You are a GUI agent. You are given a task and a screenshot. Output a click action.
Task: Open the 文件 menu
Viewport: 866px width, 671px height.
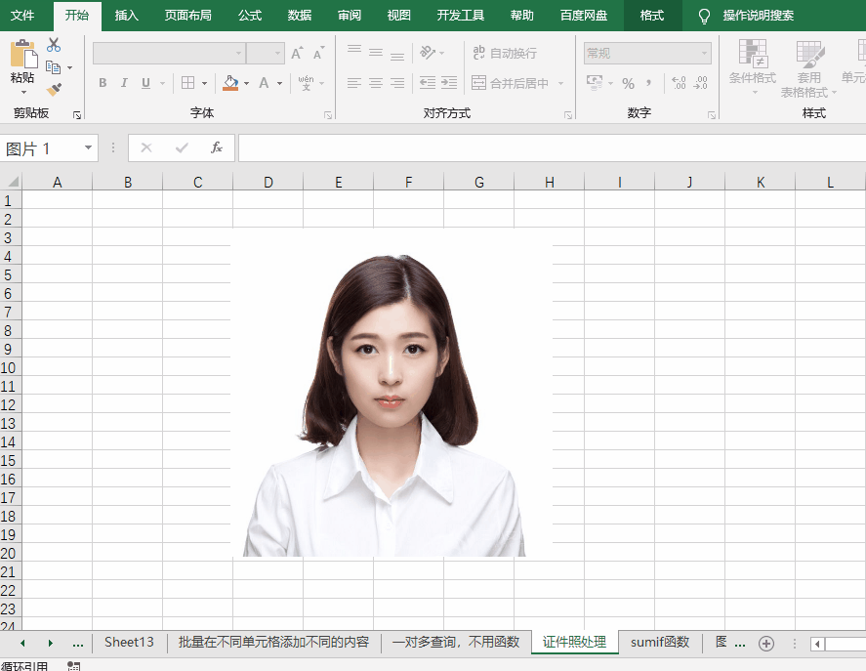pyautogui.click(x=22, y=15)
